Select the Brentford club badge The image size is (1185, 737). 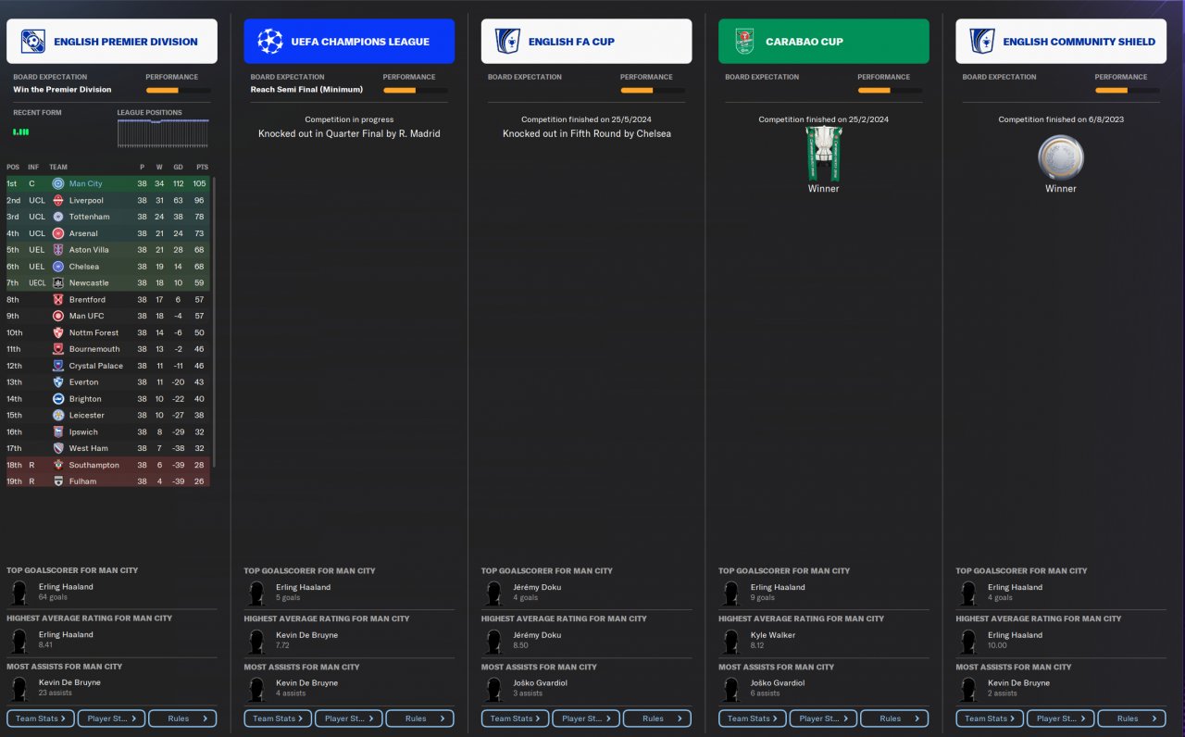[x=58, y=300]
